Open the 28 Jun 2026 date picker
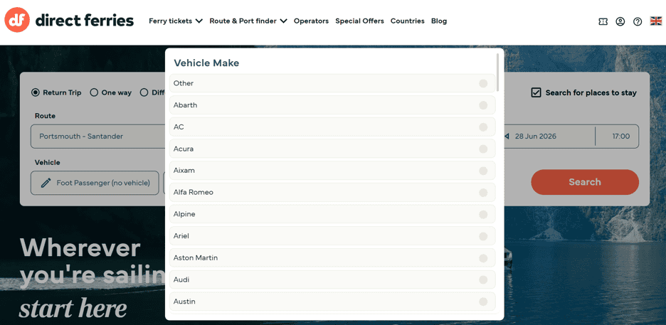 [535, 137]
